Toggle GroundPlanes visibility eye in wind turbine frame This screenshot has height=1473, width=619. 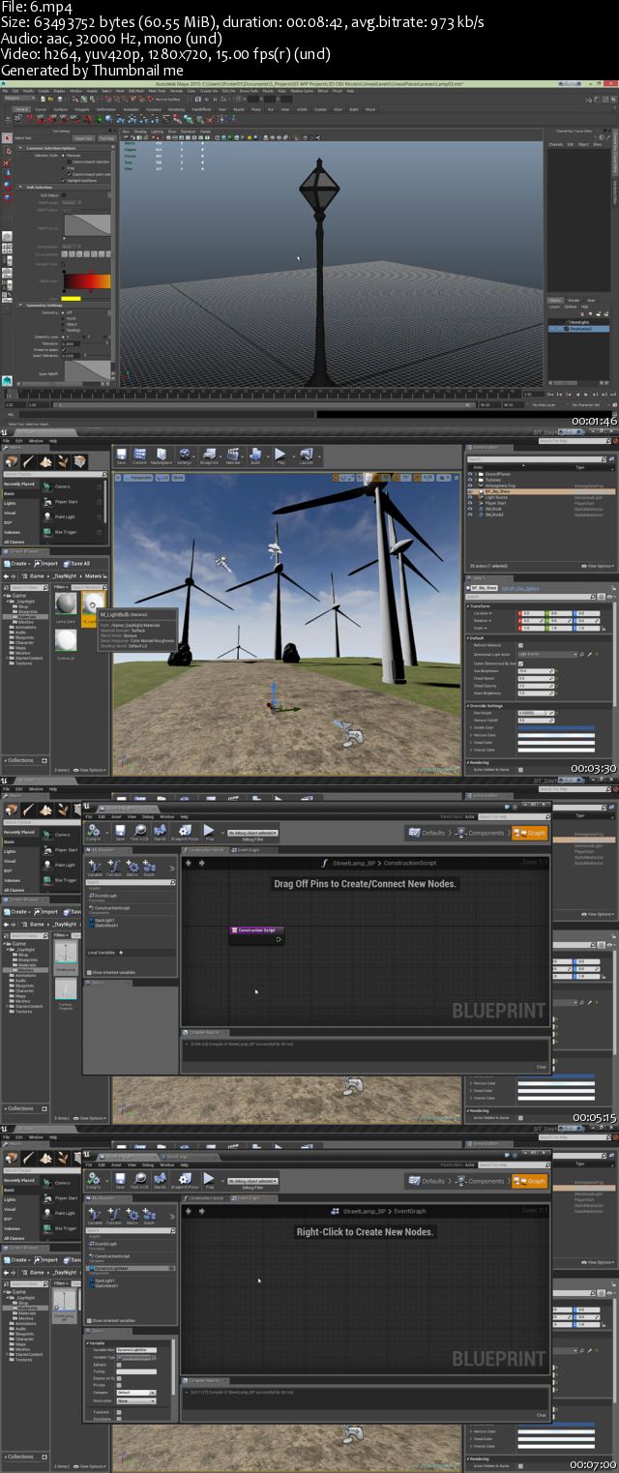(x=470, y=474)
